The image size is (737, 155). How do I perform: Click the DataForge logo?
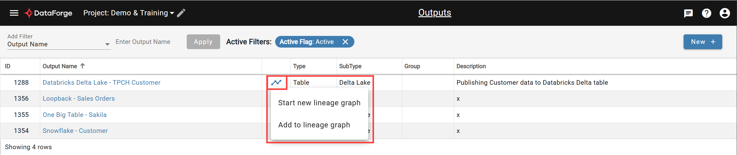click(48, 13)
